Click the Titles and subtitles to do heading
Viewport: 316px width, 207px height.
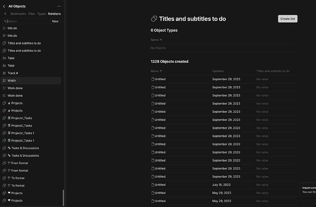tap(192, 19)
